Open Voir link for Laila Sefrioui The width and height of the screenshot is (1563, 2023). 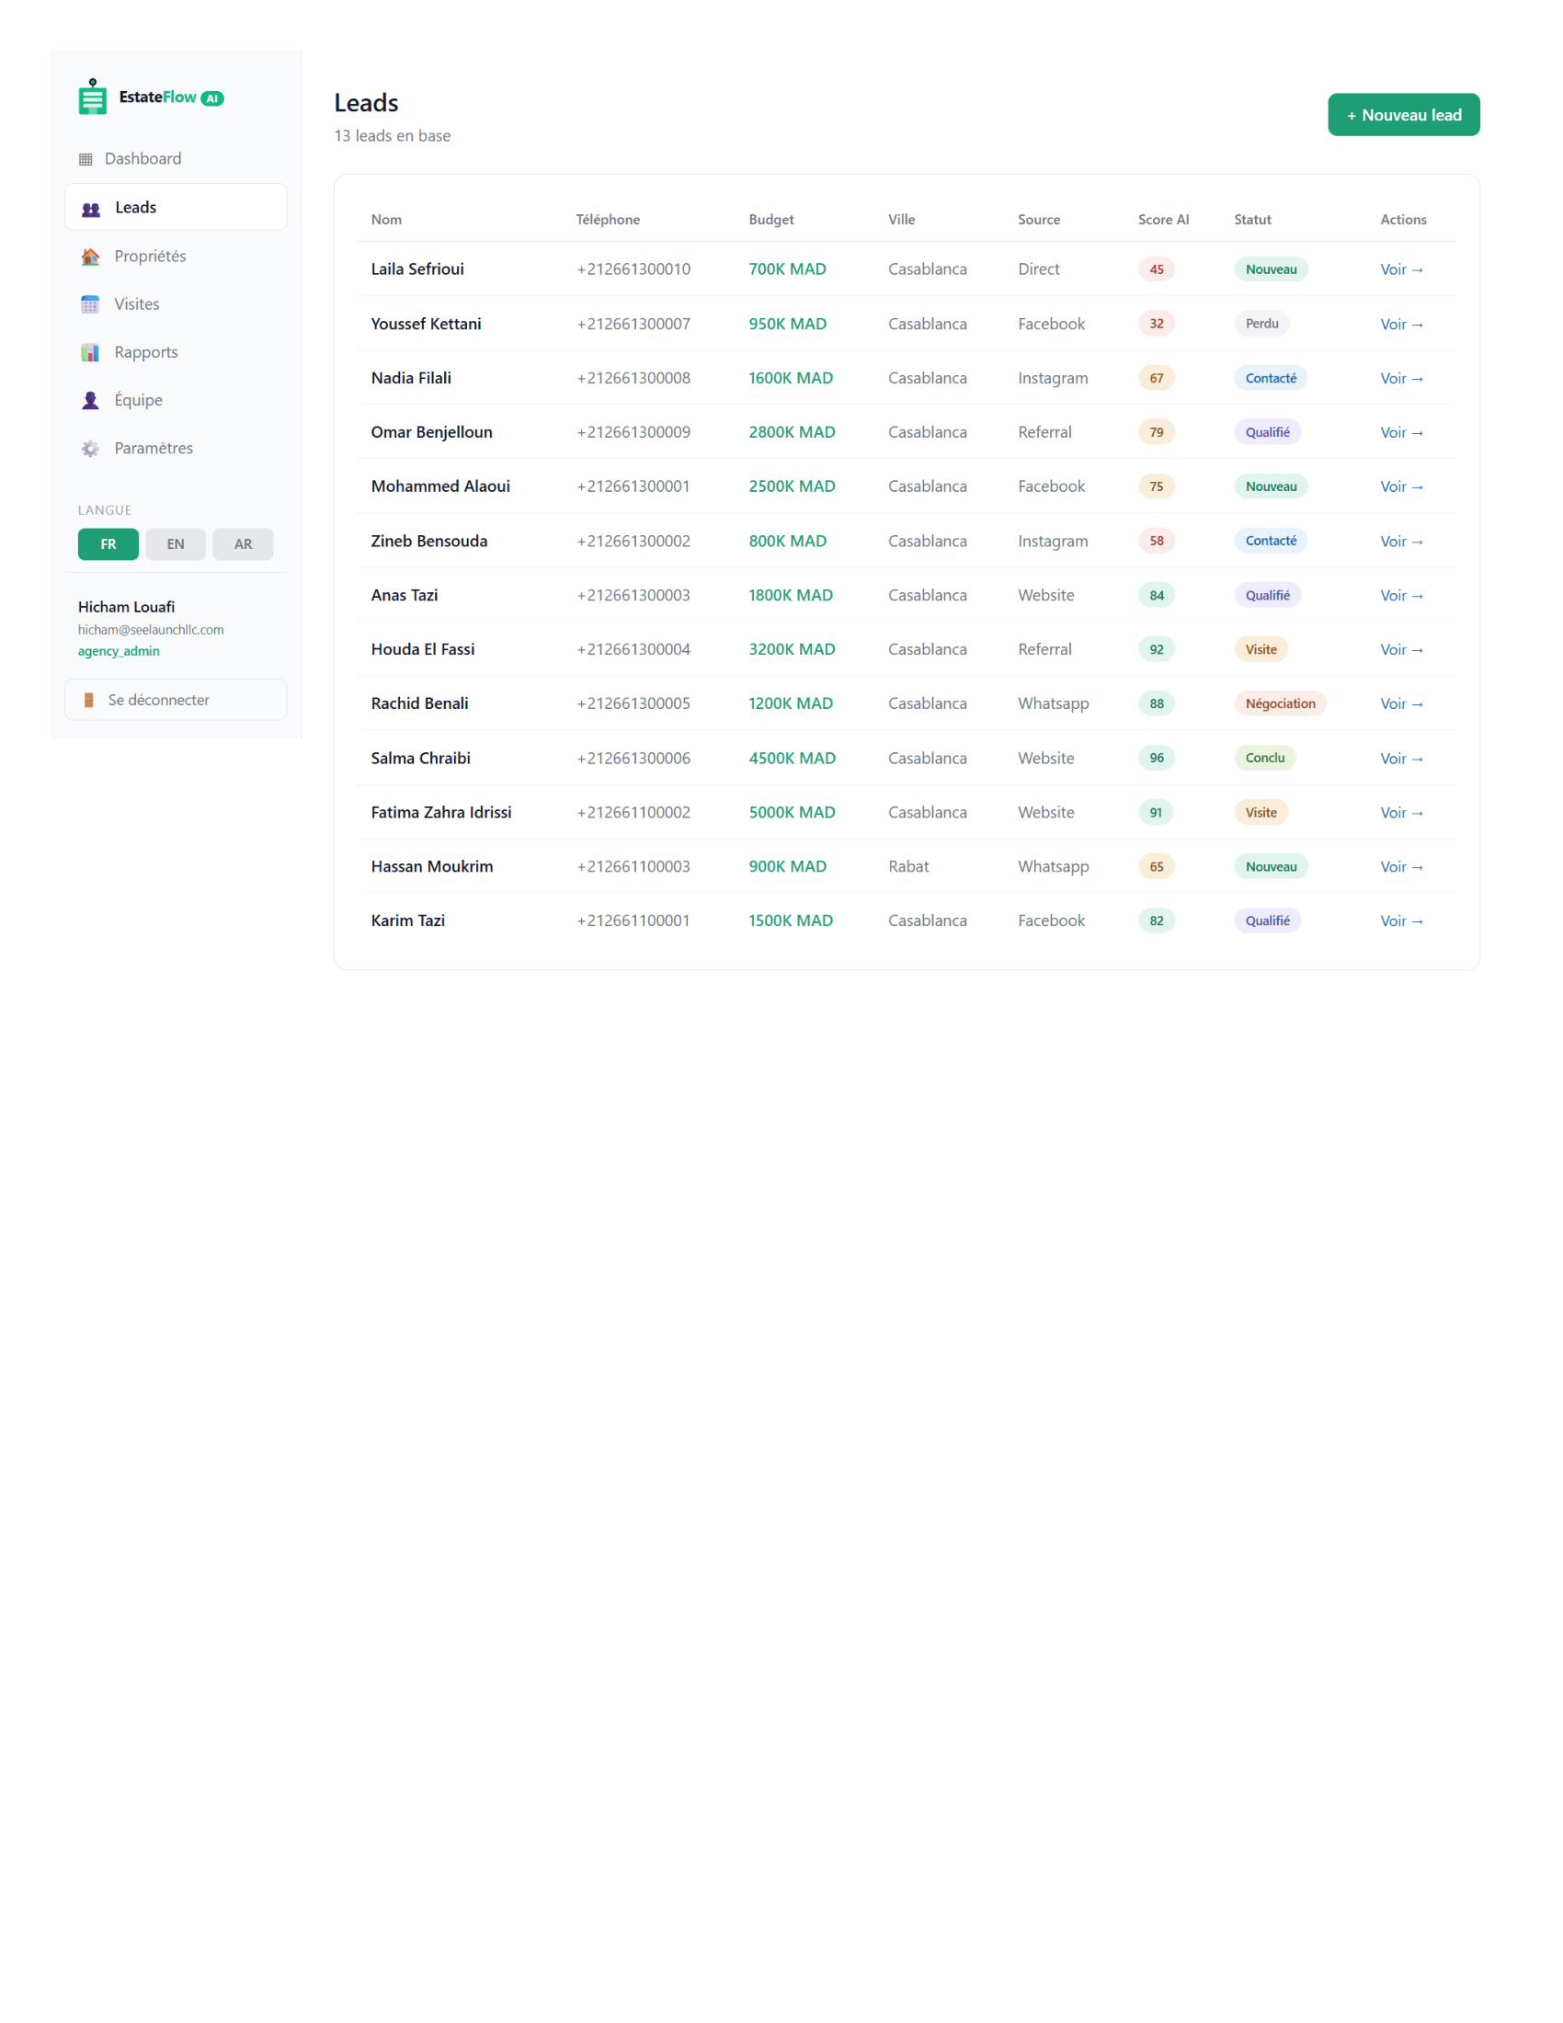pyautogui.click(x=1401, y=269)
